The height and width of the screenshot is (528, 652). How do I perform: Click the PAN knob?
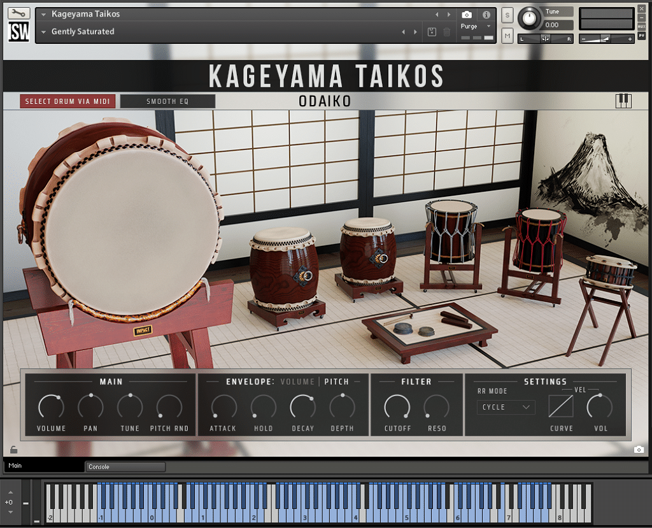[x=90, y=406]
